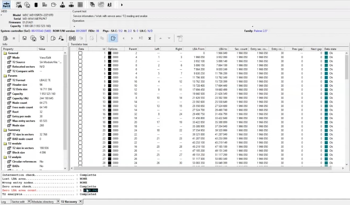Click the greyed disk stack icon in top toolbar

pyautogui.click(x=101, y=5)
